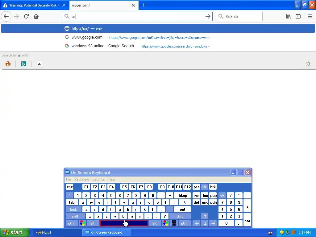This screenshot has height=237, width=316.
Task: Reload the current page
Action: click(26, 16)
